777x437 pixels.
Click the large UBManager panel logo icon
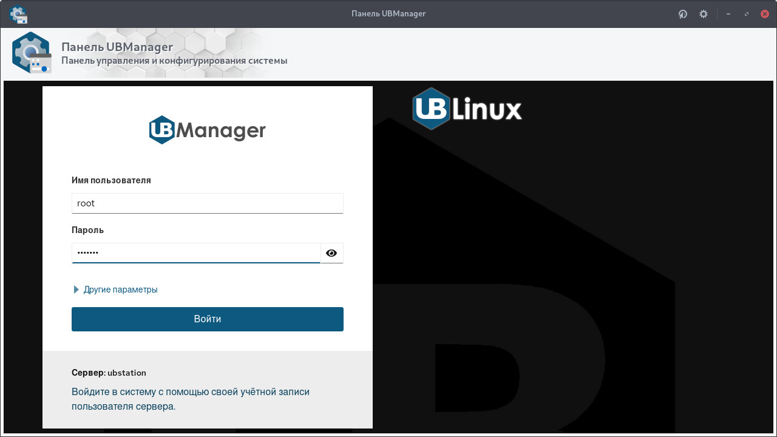(x=32, y=53)
